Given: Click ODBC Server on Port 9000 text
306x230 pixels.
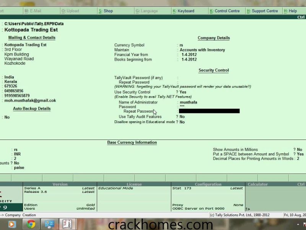Looking at the screenshot, I should tap(198, 209).
